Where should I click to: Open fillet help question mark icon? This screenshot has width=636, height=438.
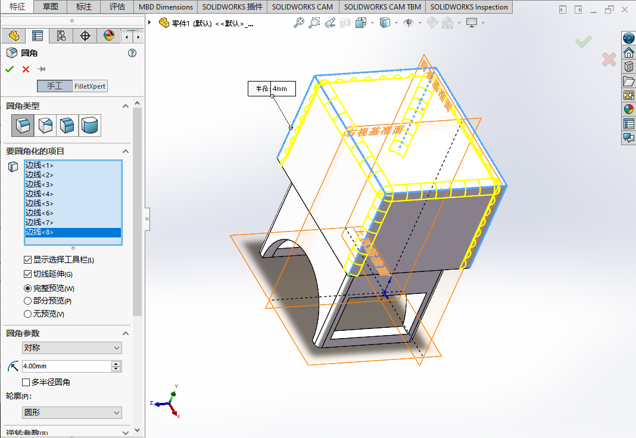point(132,53)
